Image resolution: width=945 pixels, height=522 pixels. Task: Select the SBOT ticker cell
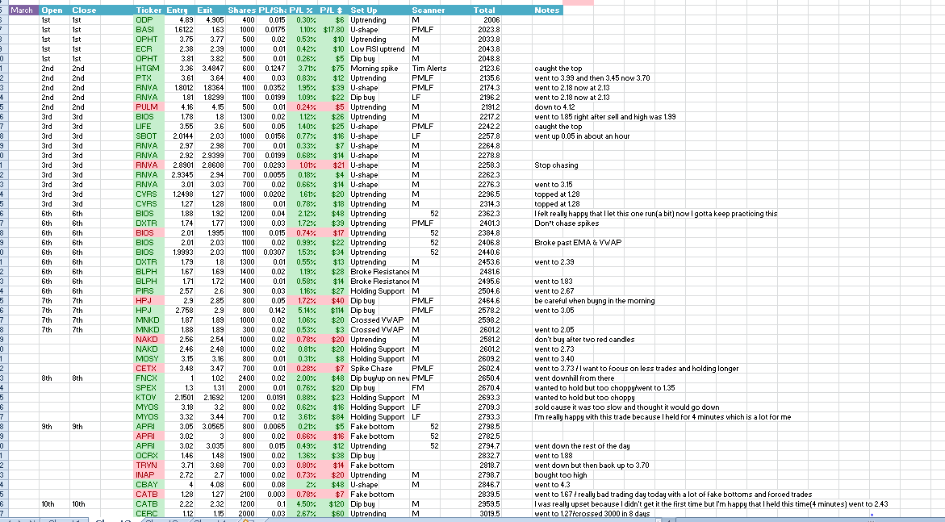tap(148, 136)
